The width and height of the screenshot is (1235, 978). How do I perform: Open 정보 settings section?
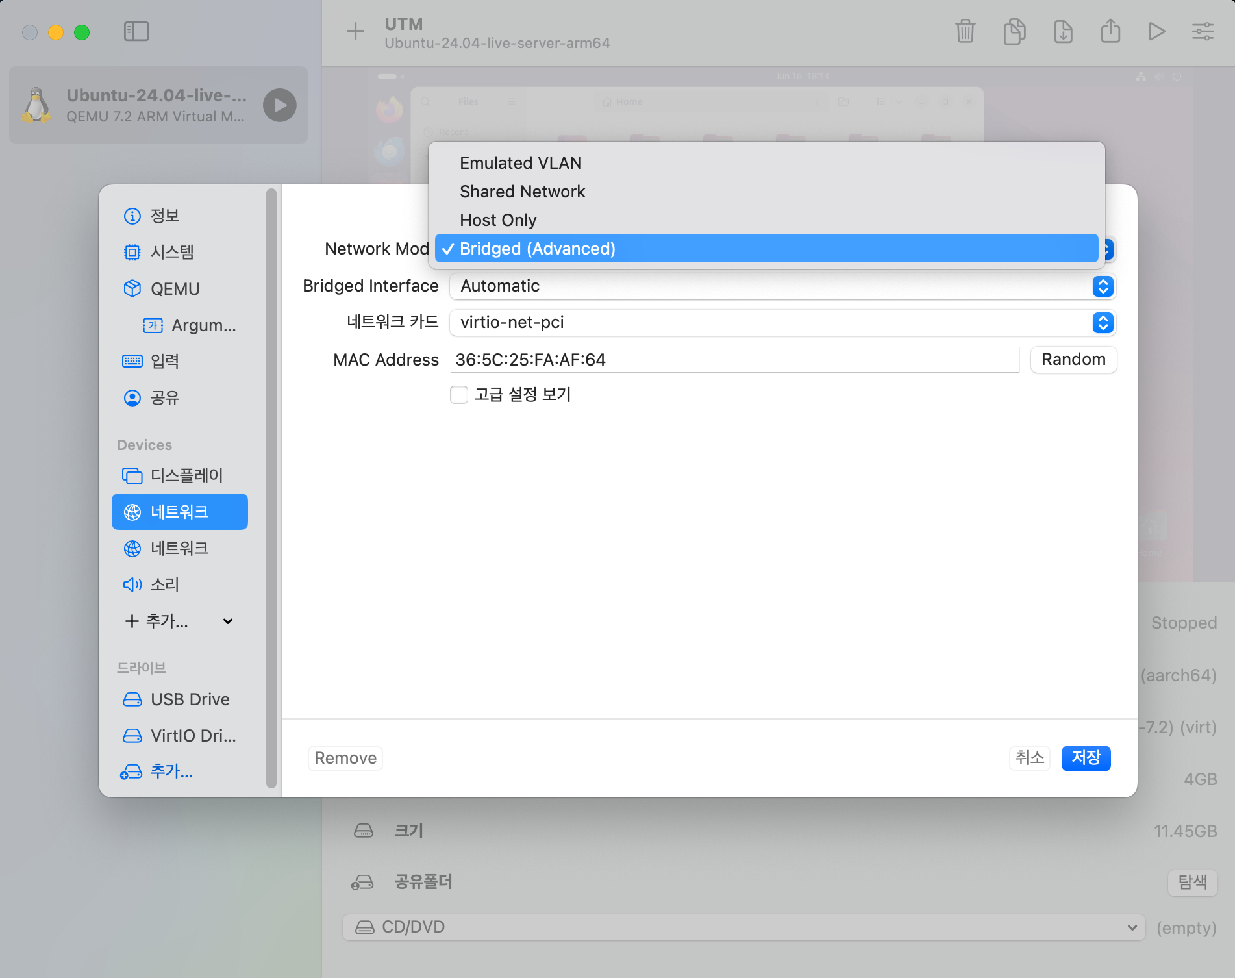180,216
